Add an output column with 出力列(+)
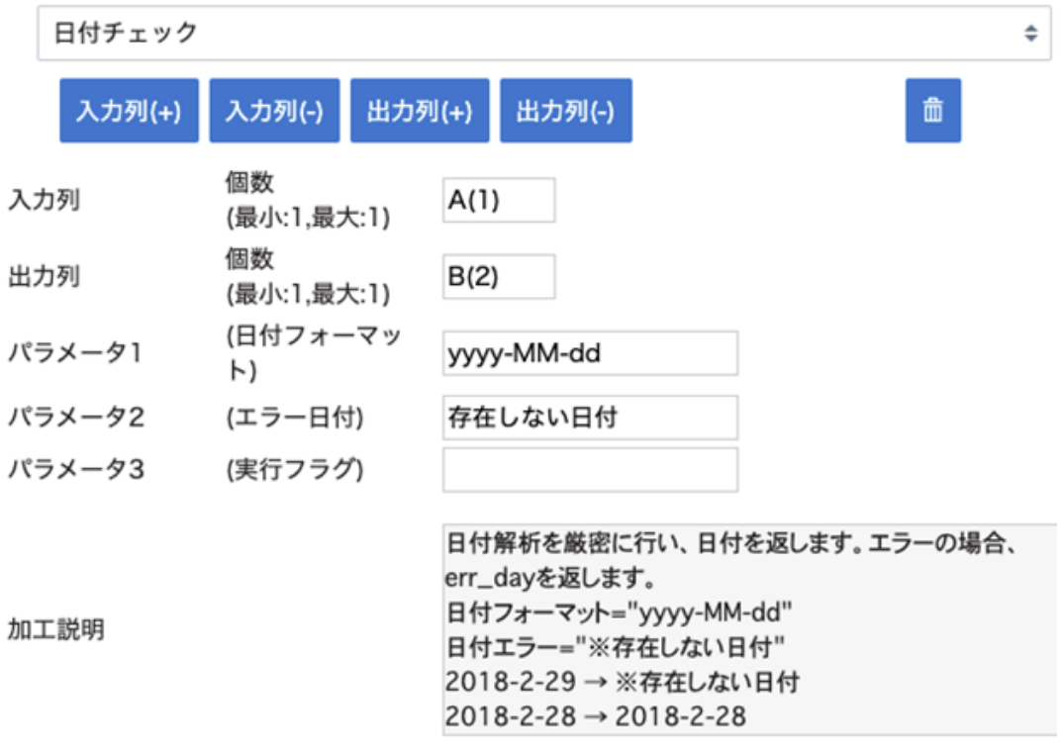This screenshot has width=1063, height=752. 420,111
